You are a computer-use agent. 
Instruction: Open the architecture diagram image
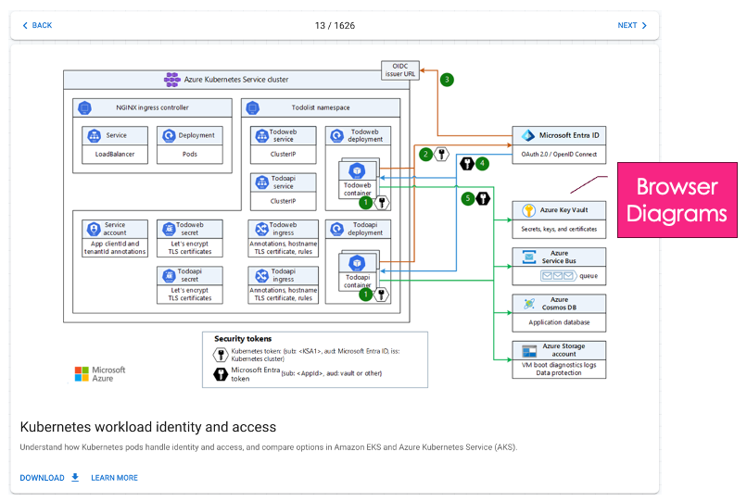click(335, 224)
